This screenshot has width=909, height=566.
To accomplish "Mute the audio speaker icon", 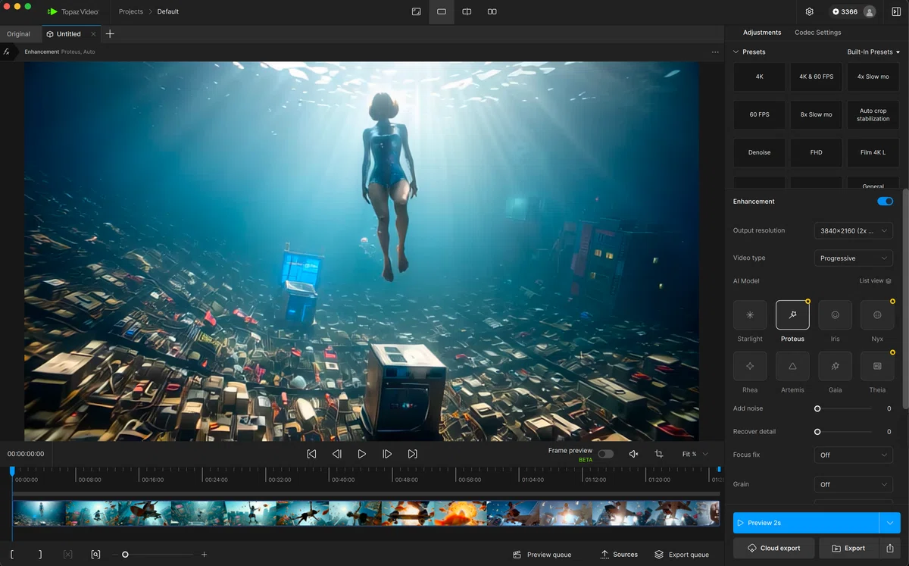I will 633,454.
